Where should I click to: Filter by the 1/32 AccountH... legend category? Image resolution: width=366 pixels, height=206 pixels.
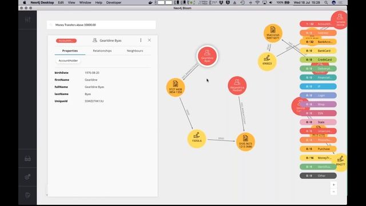318,24
